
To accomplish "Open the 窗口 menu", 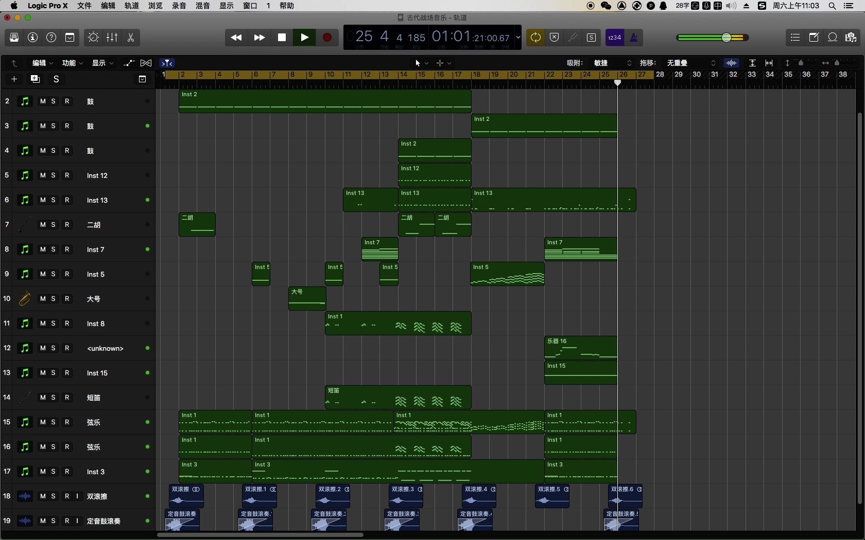I will 250,6.
